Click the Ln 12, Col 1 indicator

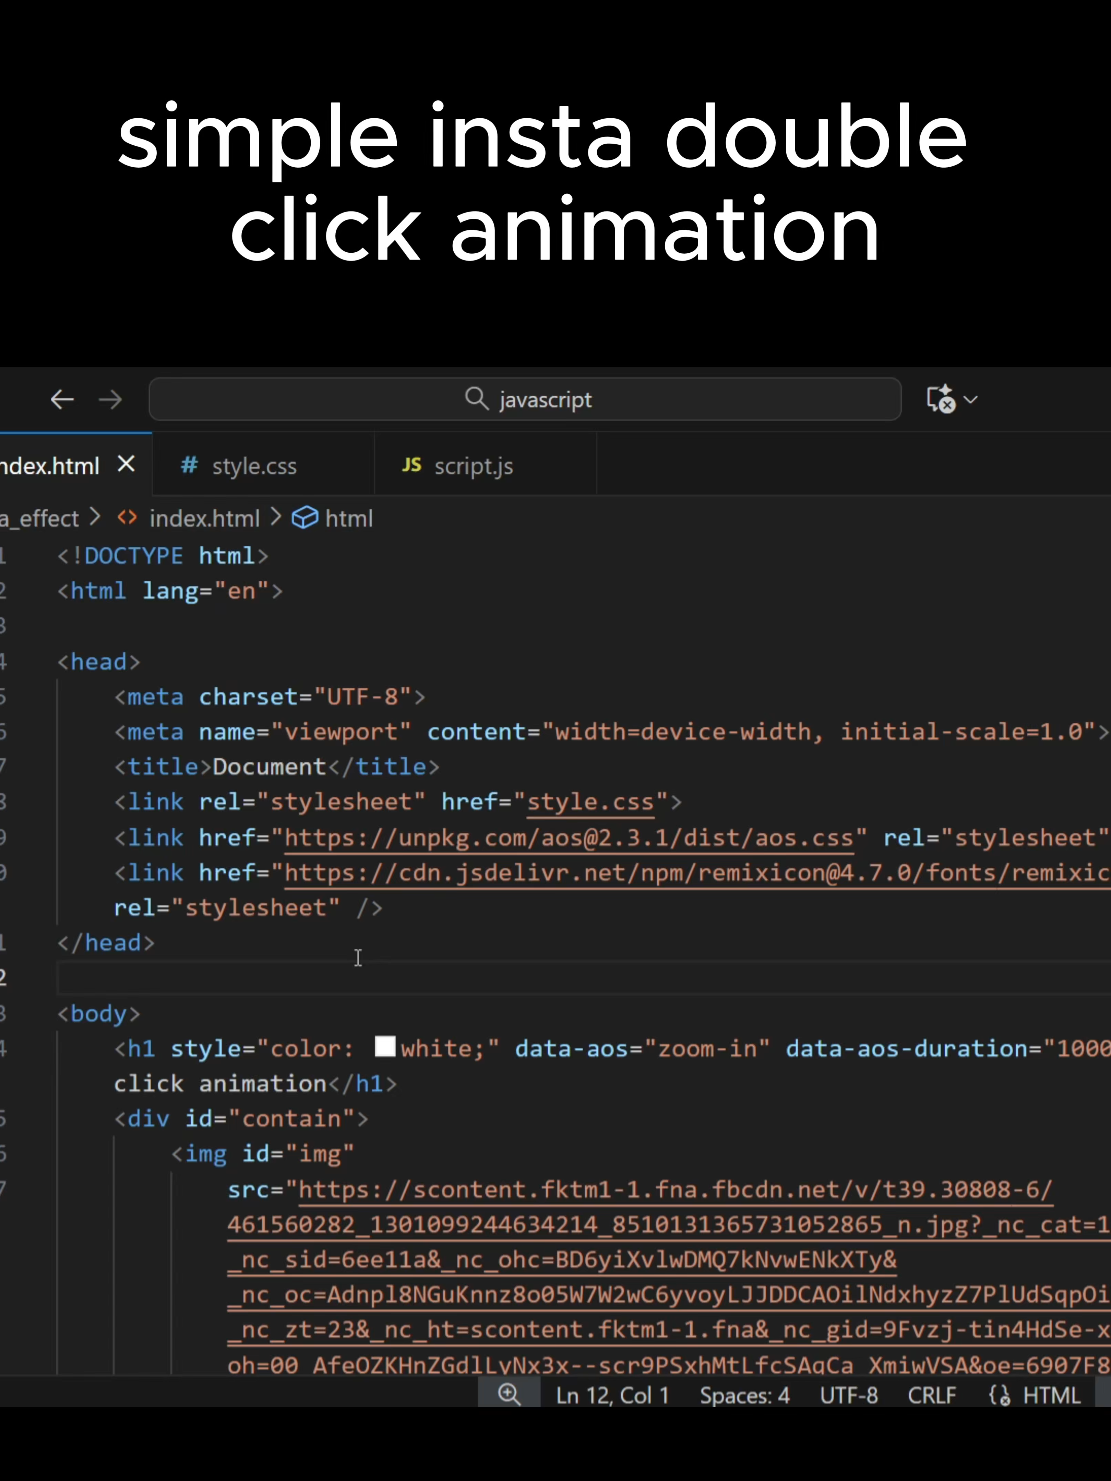click(612, 1395)
